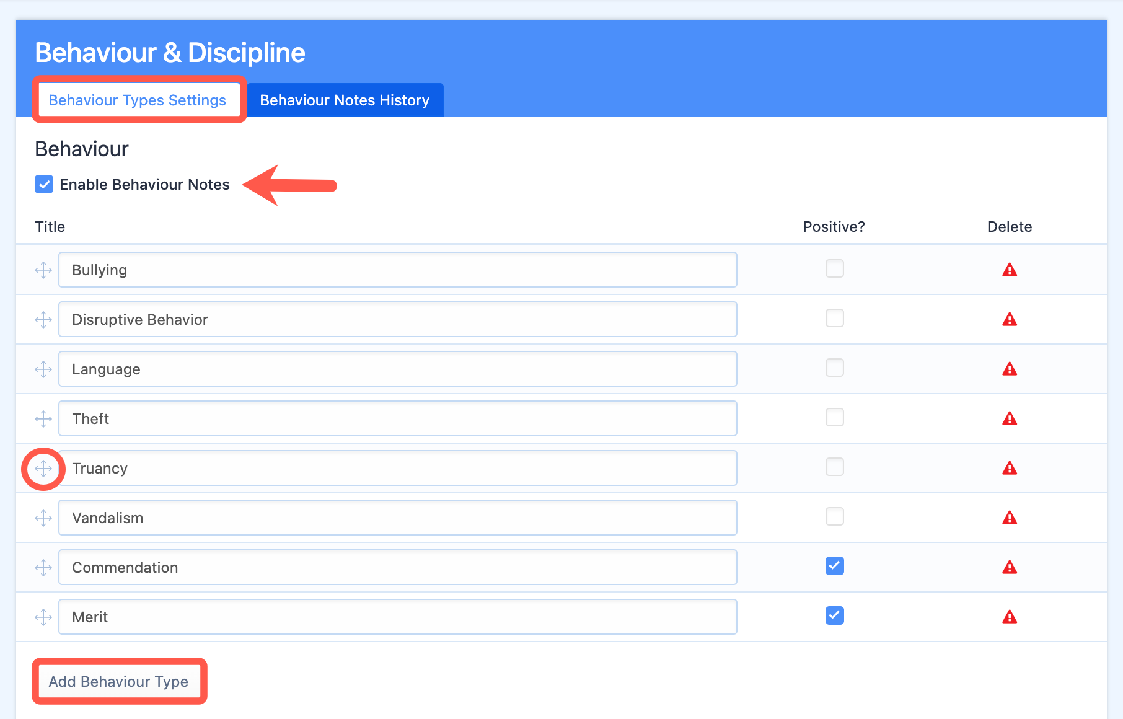Delete the Theft behaviour type
Viewport: 1123px width, 719px height.
click(x=1010, y=418)
